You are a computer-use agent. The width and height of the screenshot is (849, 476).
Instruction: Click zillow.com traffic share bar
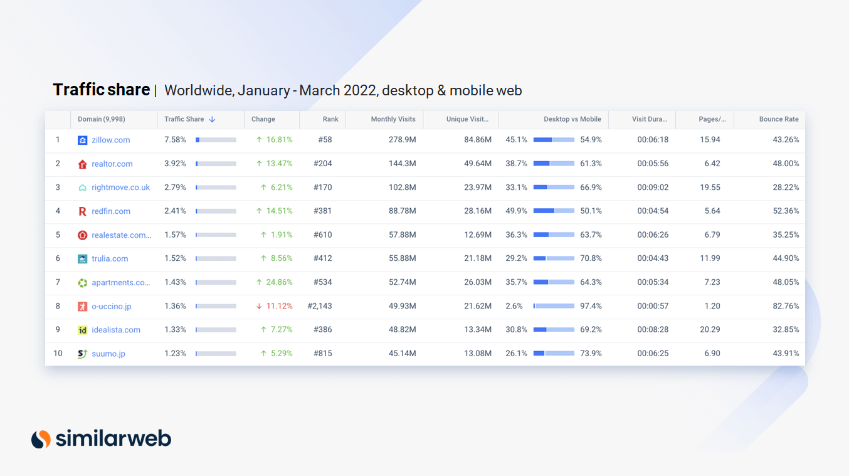216,140
